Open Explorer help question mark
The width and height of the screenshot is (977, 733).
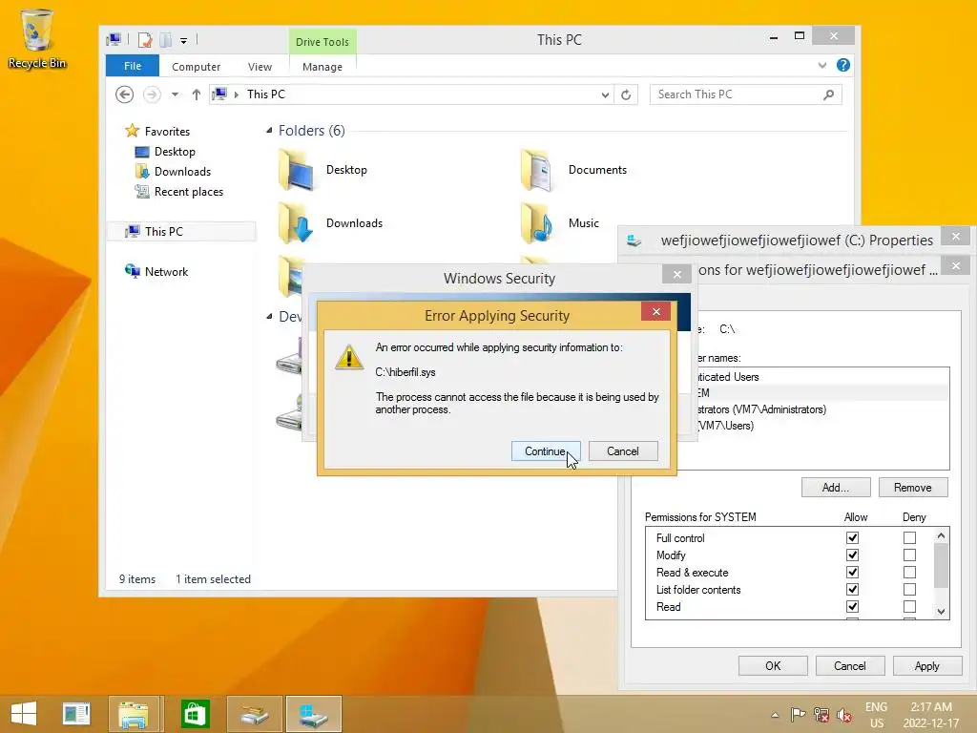(843, 65)
